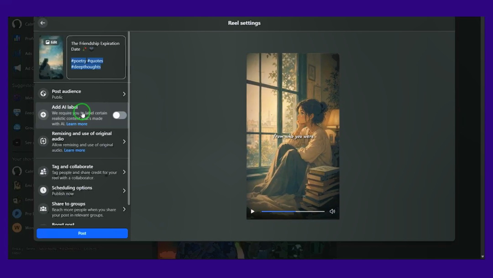Open the blue P shortcut in the background sidebar
493x278 pixels.
(17, 214)
